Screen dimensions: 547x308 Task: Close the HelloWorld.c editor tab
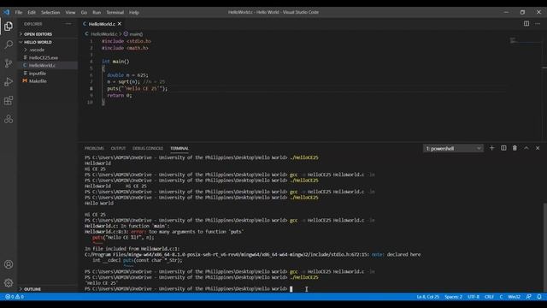point(120,24)
